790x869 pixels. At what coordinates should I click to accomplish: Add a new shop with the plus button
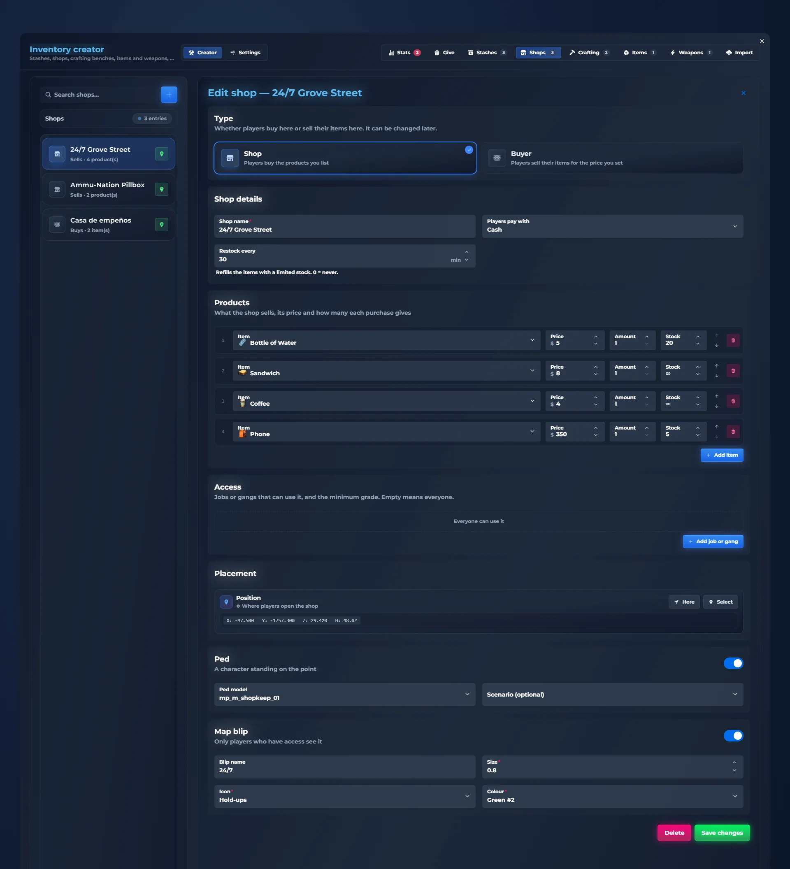[x=169, y=94]
